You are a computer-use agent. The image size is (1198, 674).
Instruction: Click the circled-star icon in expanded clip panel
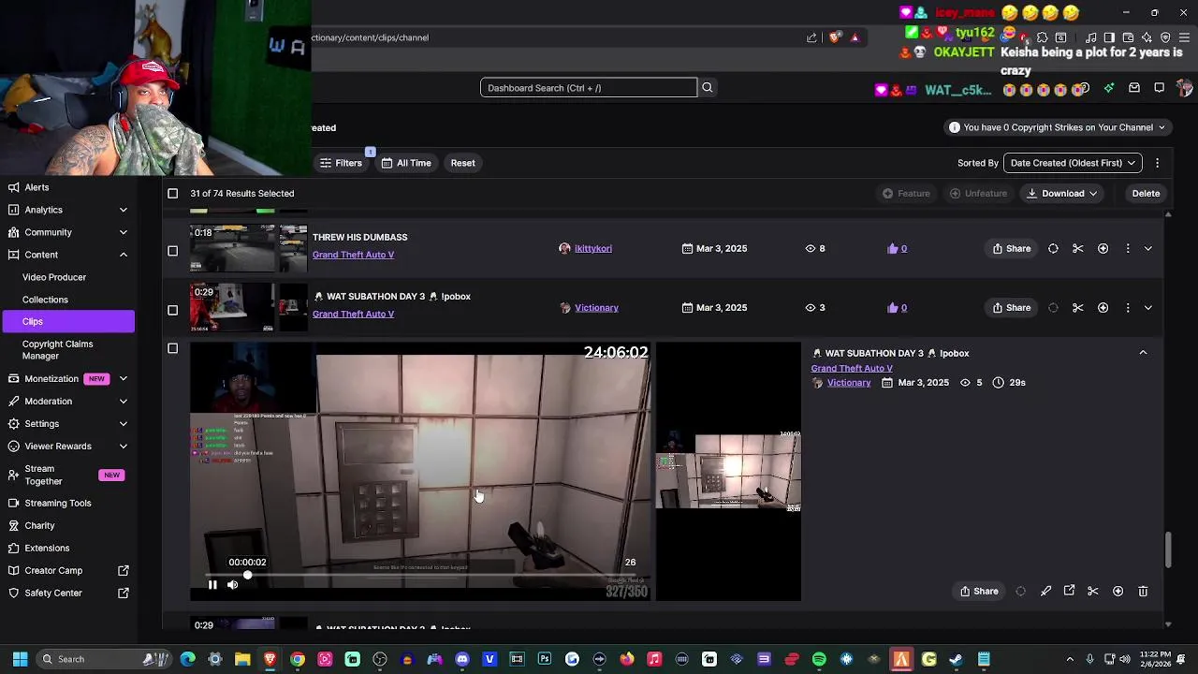[1118, 591]
